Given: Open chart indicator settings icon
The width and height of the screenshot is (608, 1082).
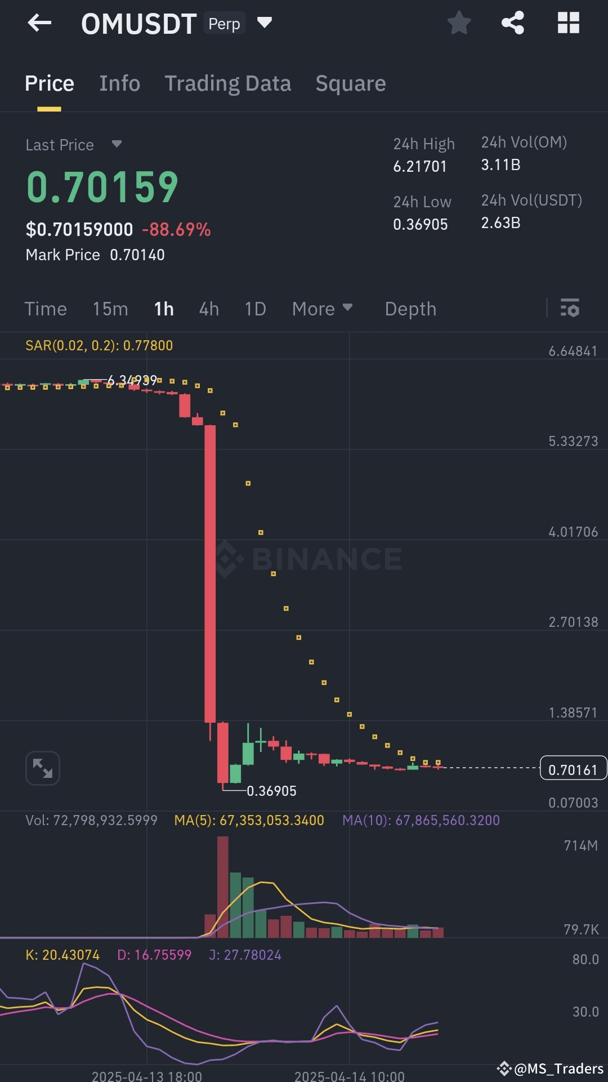Looking at the screenshot, I should (570, 309).
